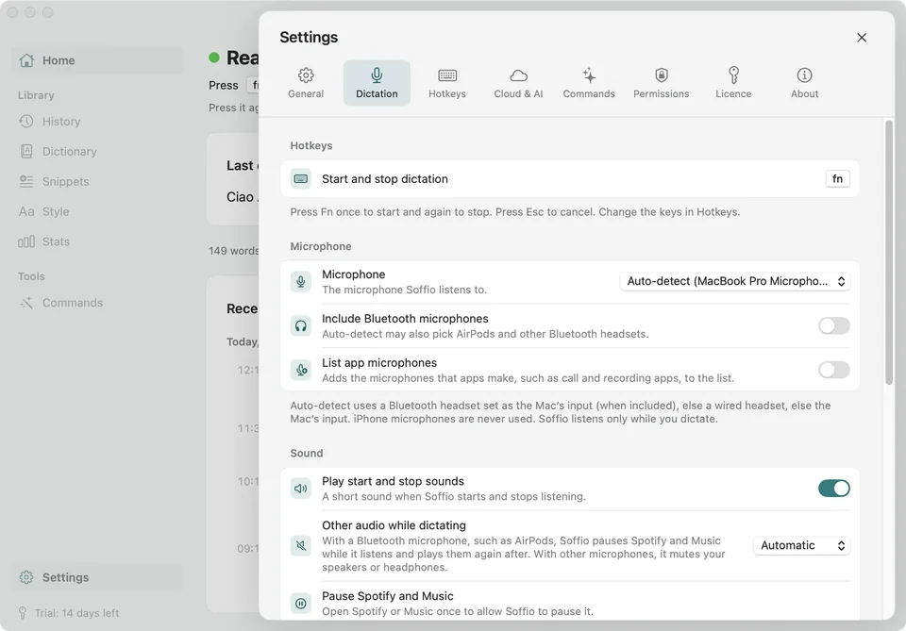Click the Other audio while dictating label
The width and height of the screenshot is (906, 631).
coord(394,525)
